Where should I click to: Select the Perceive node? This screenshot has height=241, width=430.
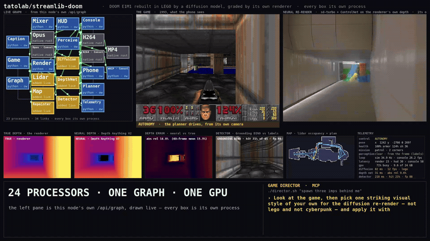(x=67, y=43)
